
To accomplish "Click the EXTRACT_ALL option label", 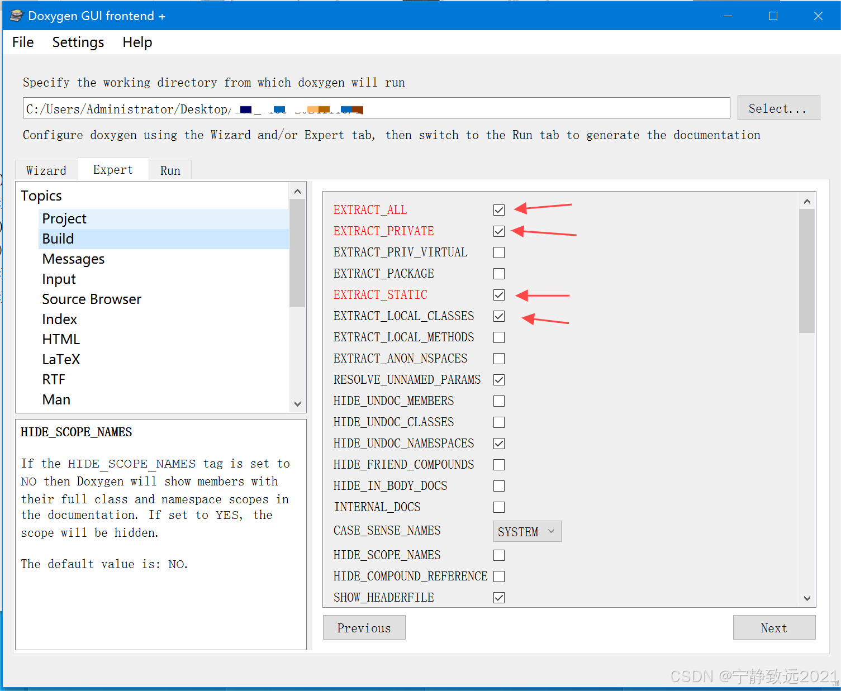I will (x=370, y=210).
